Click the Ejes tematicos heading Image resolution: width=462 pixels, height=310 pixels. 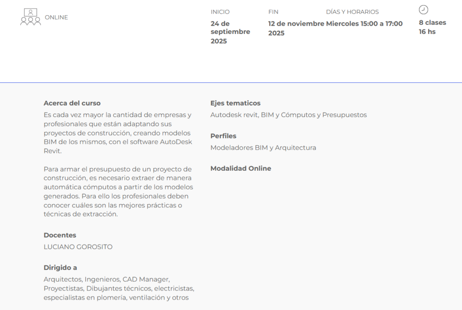236,103
